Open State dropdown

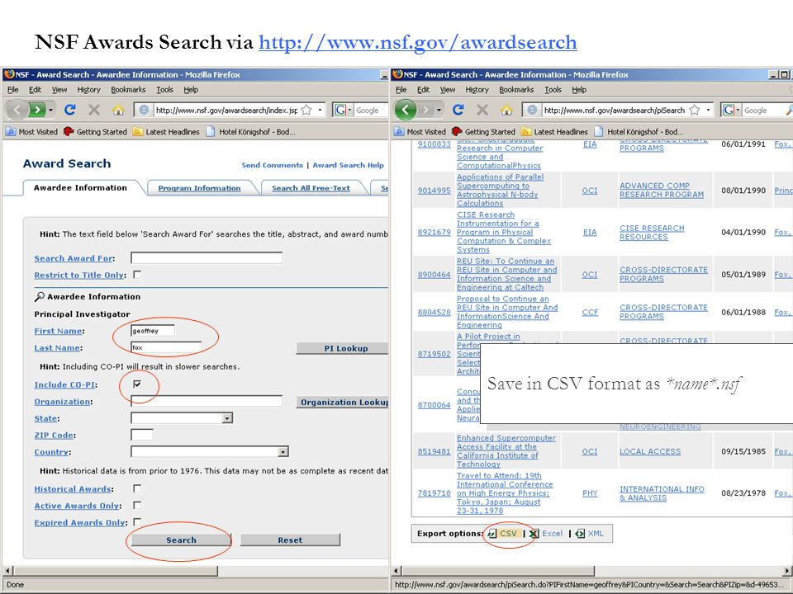tap(228, 418)
